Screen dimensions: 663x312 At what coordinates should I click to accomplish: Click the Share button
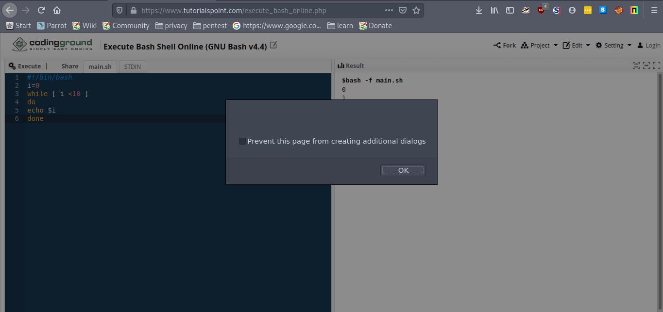pos(69,66)
